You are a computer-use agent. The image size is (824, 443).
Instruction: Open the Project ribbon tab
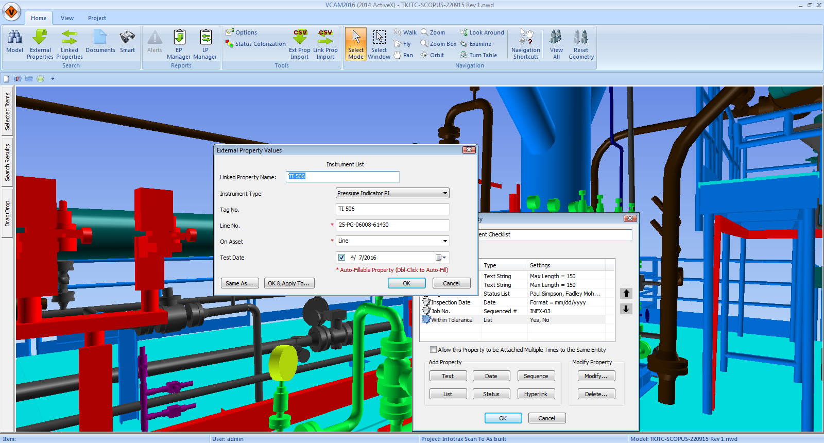tap(97, 18)
